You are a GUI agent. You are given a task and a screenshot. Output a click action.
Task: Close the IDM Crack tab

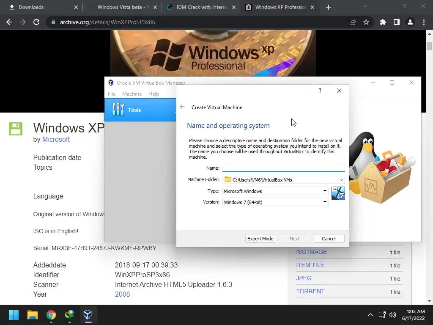(x=234, y=7)
